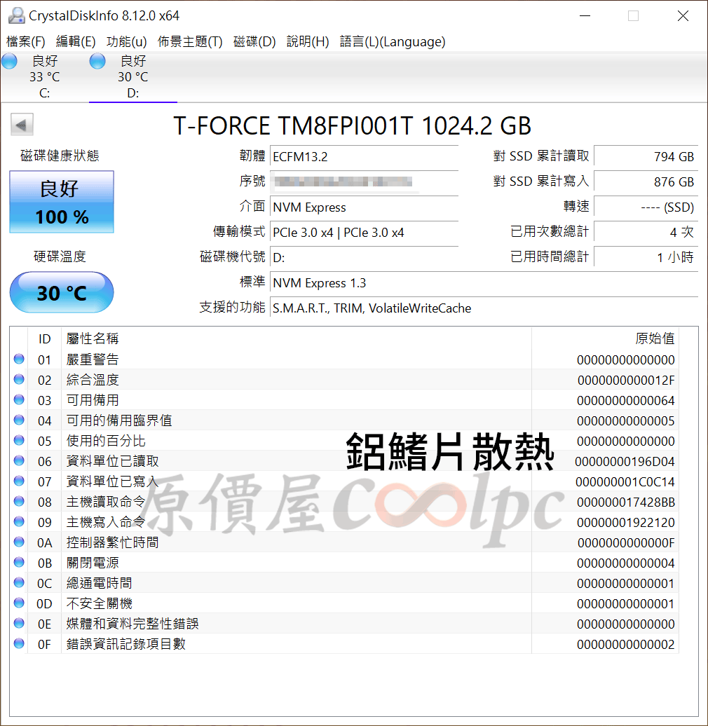Click status orb for 07 資料單位已寫入

19,481
